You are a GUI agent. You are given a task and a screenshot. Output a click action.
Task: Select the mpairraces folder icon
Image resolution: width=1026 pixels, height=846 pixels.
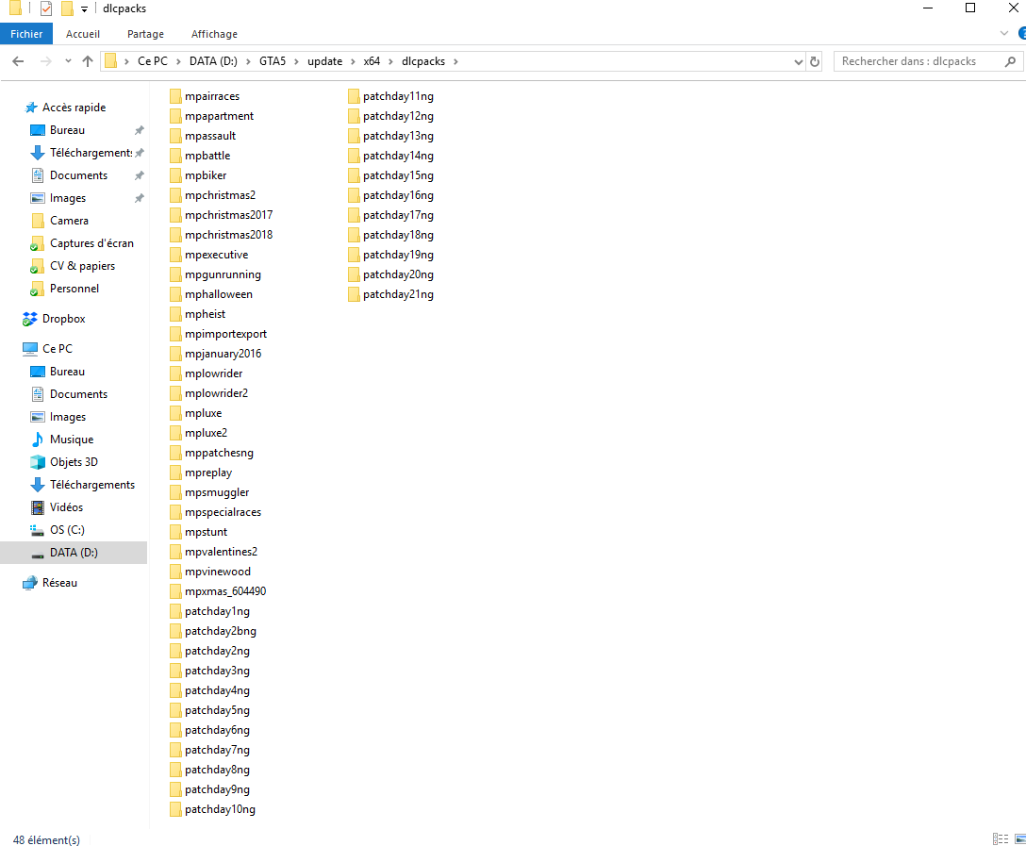tap(174, 97)
